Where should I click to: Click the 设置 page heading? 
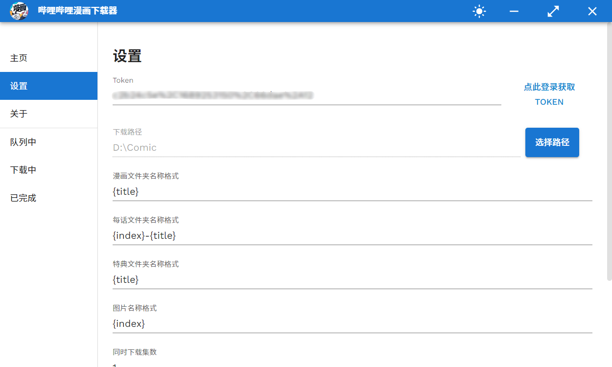127,56
